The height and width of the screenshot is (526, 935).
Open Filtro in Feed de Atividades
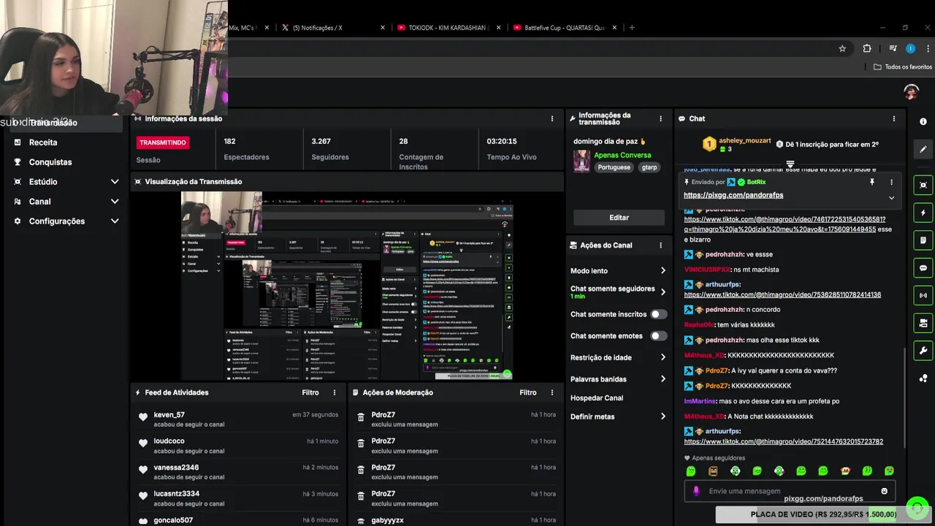pyautogui.click(x=310, y=392)
